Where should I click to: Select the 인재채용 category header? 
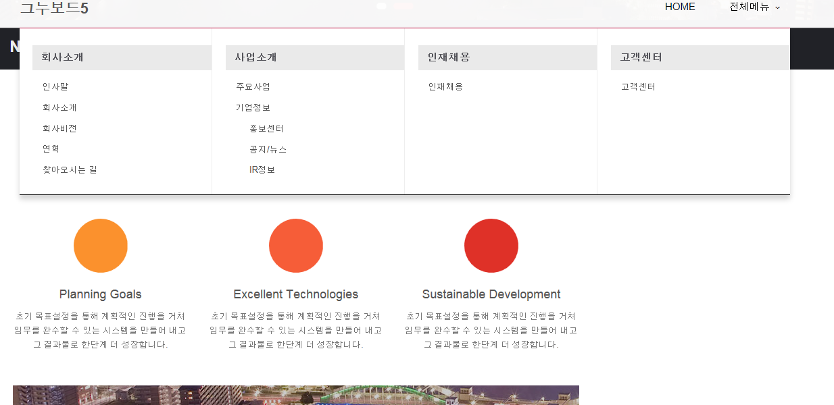coord(508,57)
